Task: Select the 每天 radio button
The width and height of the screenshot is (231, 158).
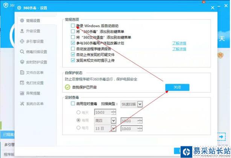Action: tap(78, 112)
